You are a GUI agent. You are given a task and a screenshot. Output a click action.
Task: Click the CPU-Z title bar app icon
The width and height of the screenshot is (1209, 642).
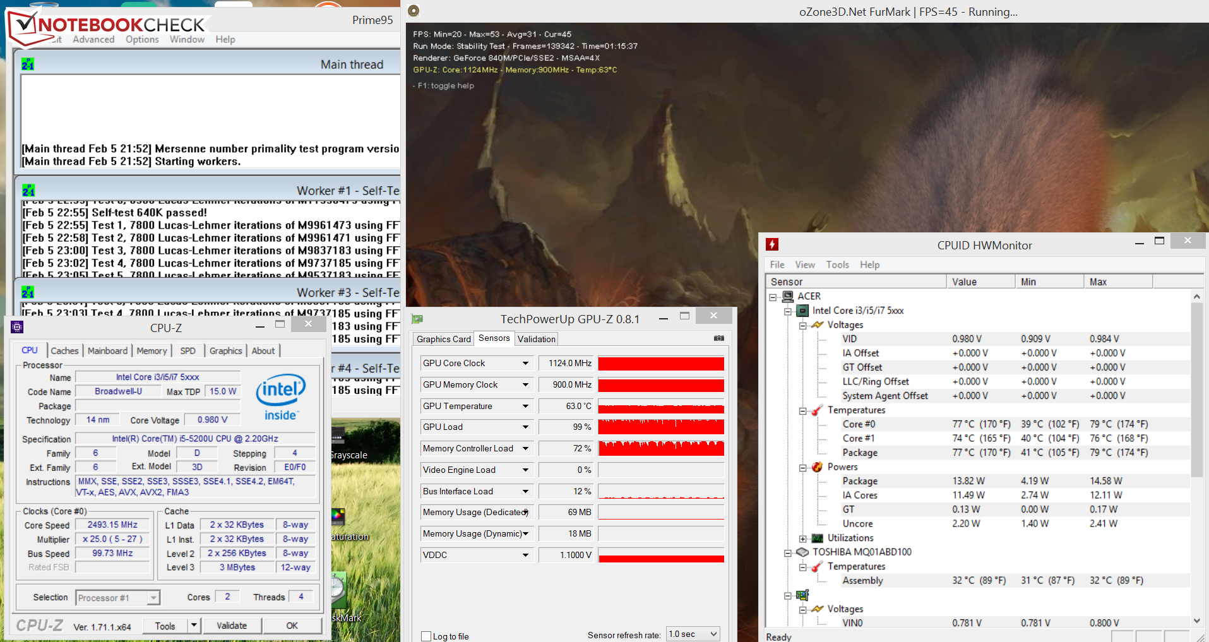(18, 327)
